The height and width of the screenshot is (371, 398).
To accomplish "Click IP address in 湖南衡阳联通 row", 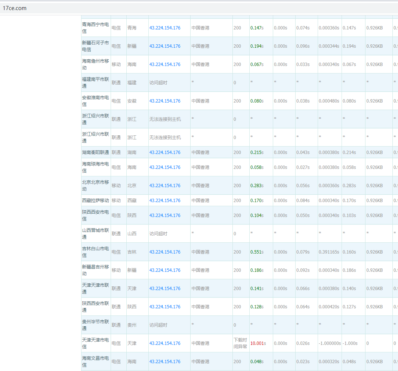I will click(165, 153).
